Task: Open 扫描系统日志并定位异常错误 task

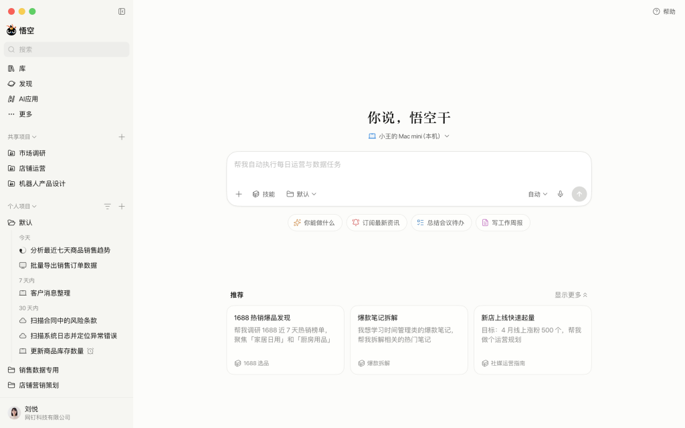Action: tap(72, 336)
